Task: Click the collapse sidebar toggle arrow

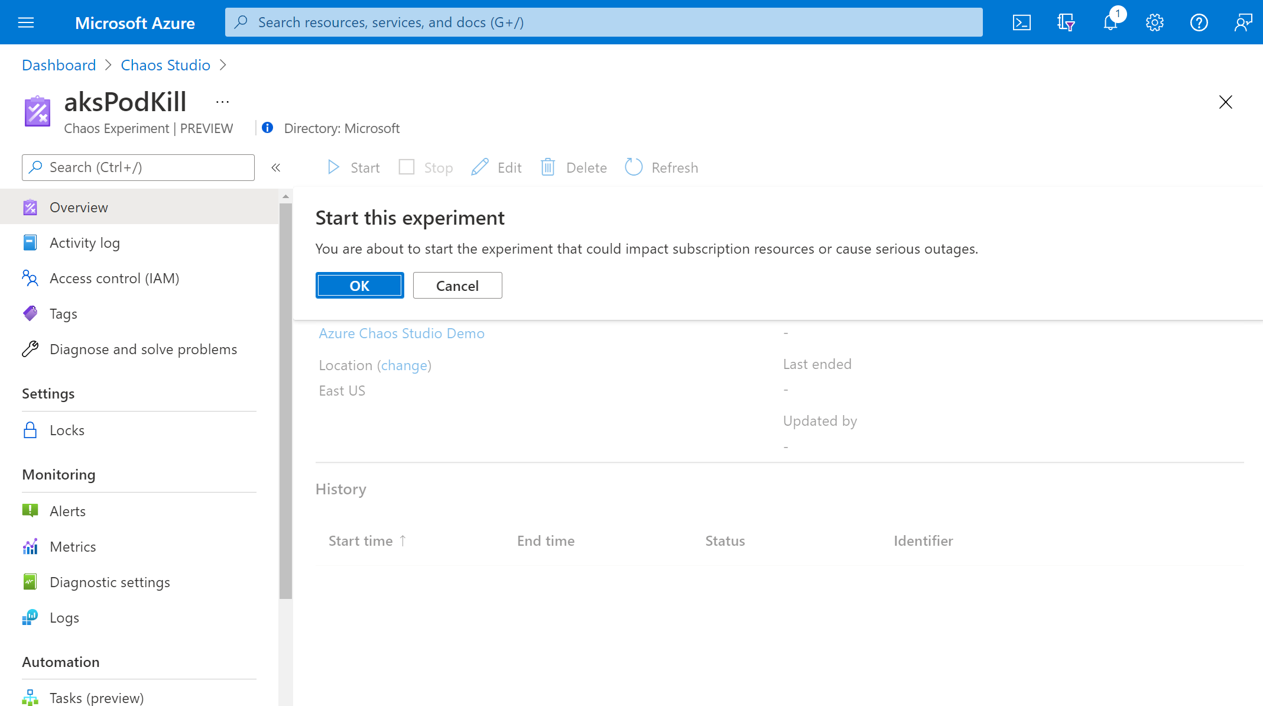Action: click(x=276, y=167)
